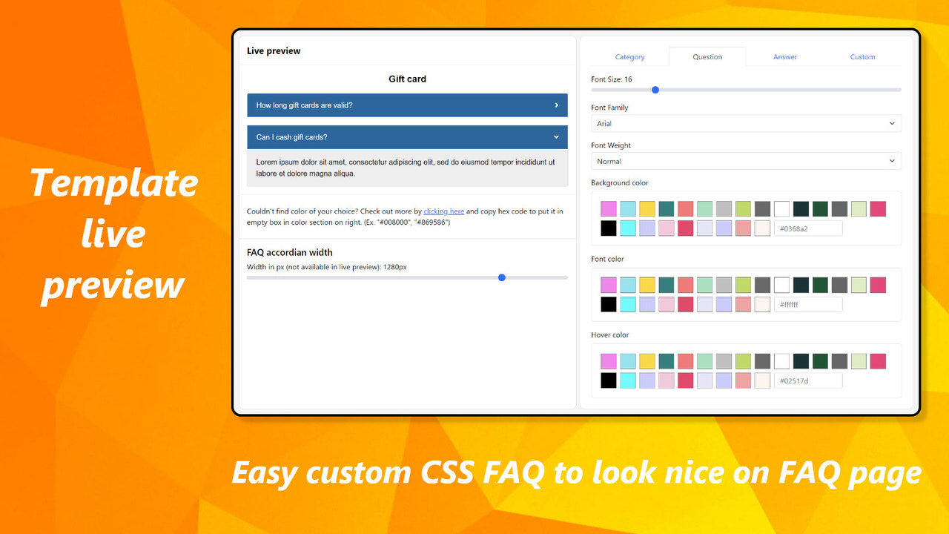Select the dark green swatch under Hover color
This screenshot has height=534, width=949.
click(820, 360)
